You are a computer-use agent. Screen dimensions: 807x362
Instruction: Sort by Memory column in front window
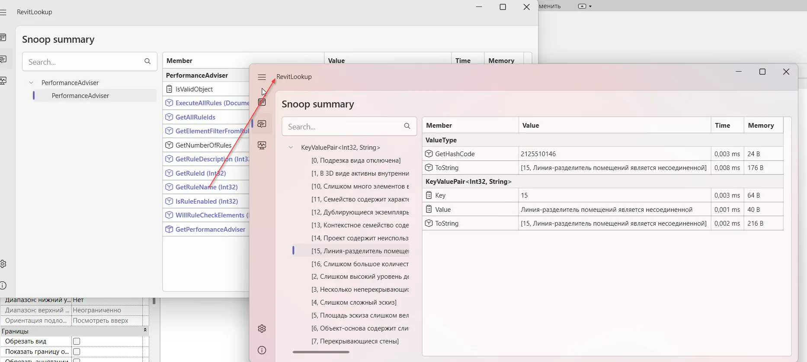[764, 126]
